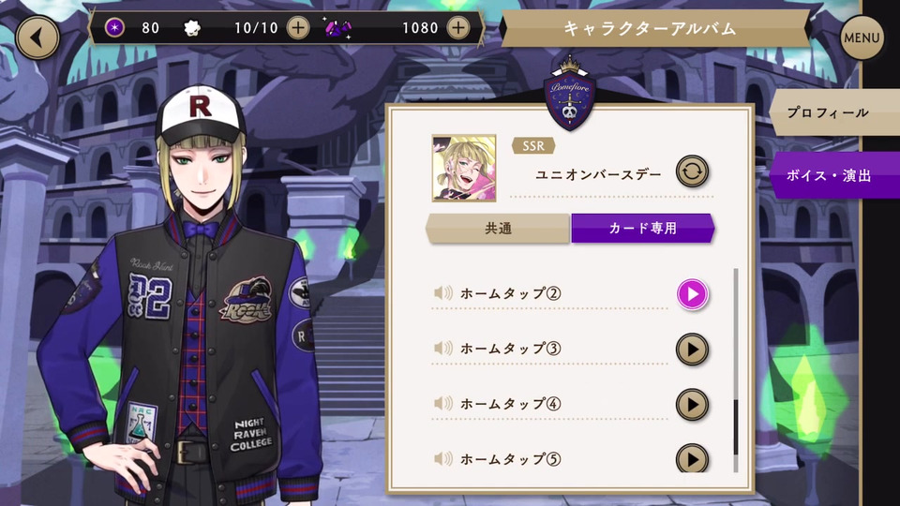The image size is (900, 506).
Task: Play the ホームタップ③ voice line
Action: [692, 350]
